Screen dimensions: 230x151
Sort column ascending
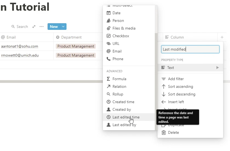click(x=190, y=86)
